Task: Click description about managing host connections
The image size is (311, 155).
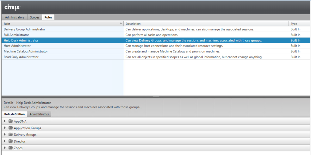Action: (x=174, y=46)
